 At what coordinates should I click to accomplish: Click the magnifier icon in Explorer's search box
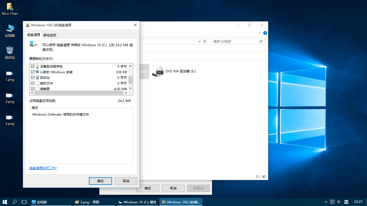261,42
